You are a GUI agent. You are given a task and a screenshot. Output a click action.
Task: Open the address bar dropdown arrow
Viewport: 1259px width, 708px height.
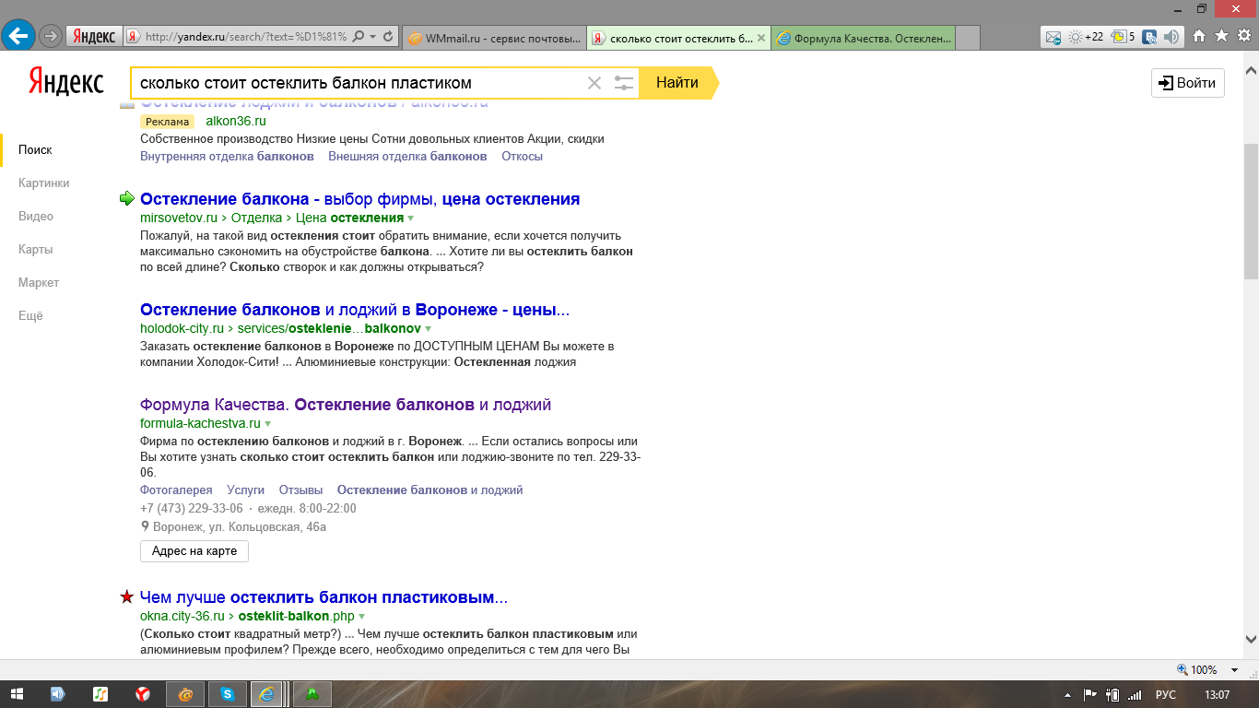pyautogui.click(x=372, y=37)
